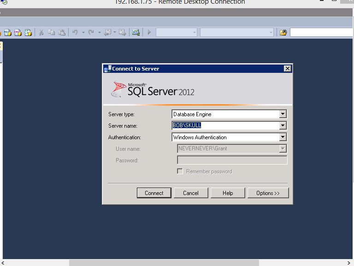Screen dimensions: 354x266
Task: Click the Copy icon in toolbar
Action: tap(52, 33)
